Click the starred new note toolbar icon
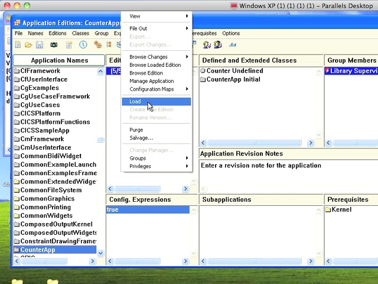 (69, 45)
